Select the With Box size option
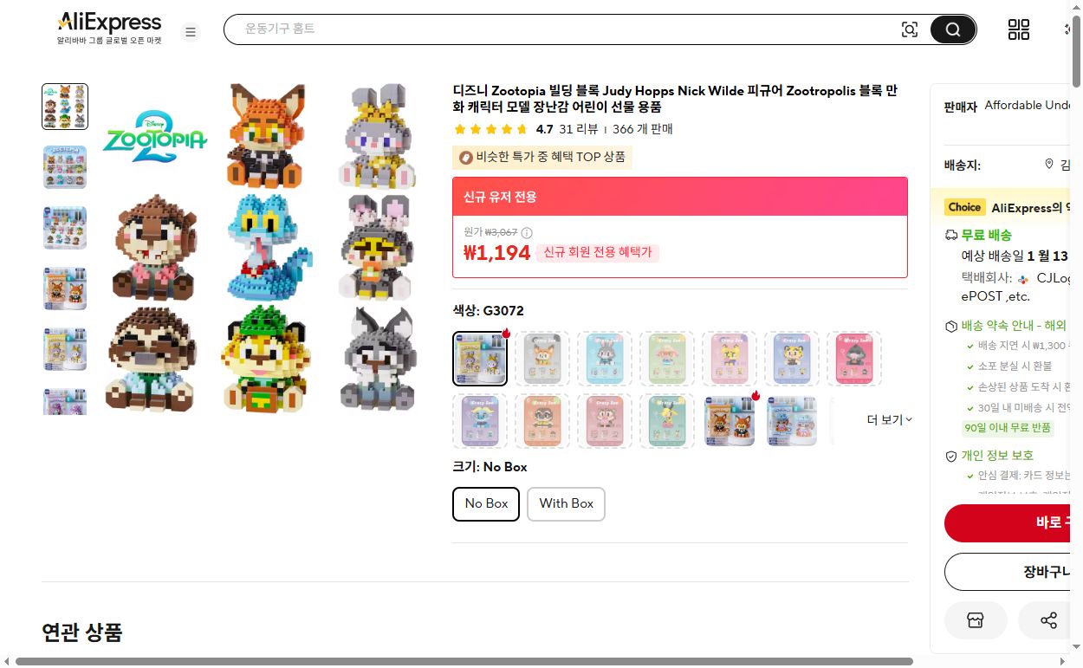The width and height of the screenshot is (1083, 668). pos(567,503)
